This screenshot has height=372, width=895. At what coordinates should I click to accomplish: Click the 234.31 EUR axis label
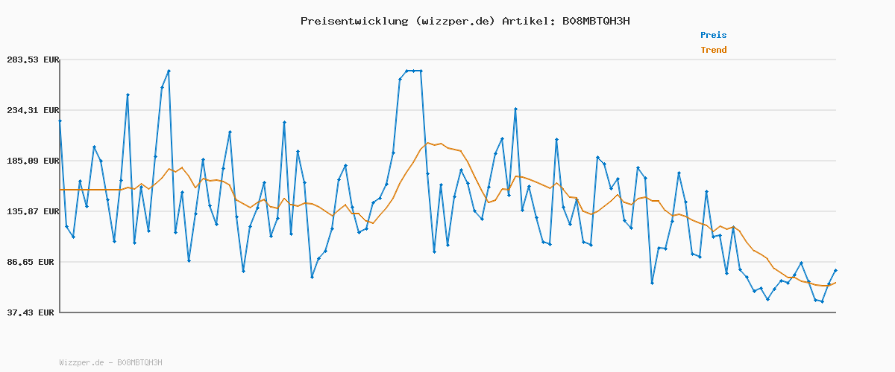pos(31,110)
